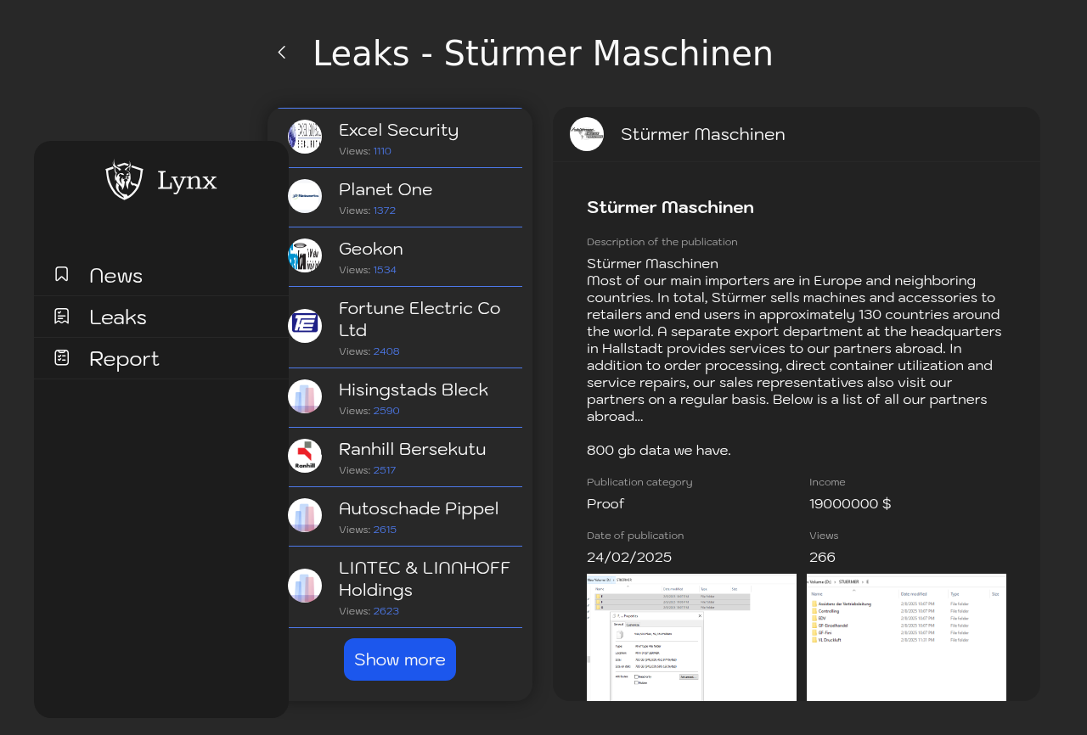
Task: Click the Ranhill Bersekutu logo icon
Action: click(305, 456)
